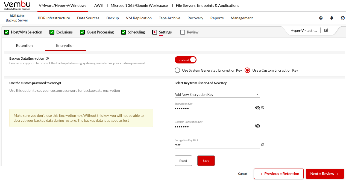This screenshot has height=180, width=346.
Task: Click the Encryption Key Hint input field
Action: (217, 145)
